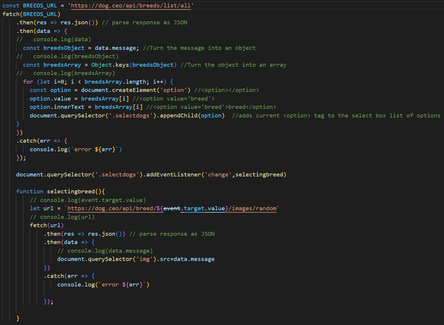
Task: Click the commented 'console.log(url)' line
Action: [x=62, y=217]
